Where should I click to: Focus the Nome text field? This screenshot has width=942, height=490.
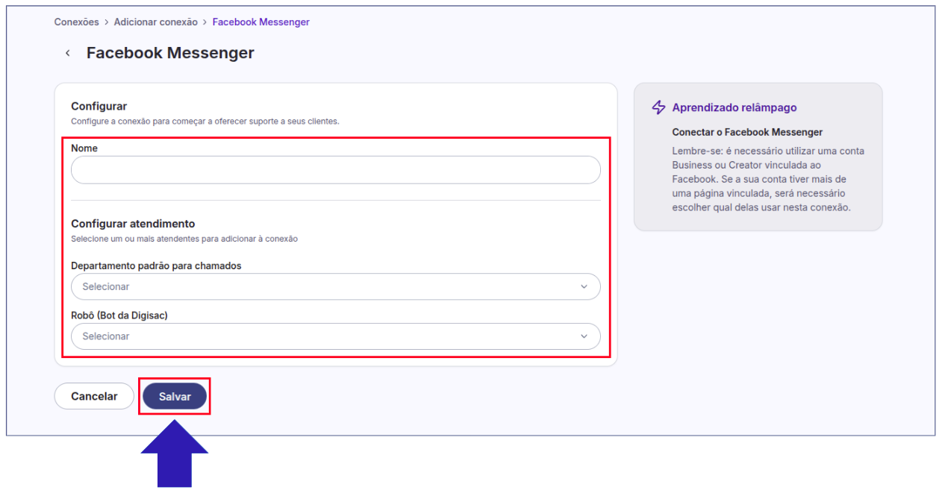coord(335,170)
